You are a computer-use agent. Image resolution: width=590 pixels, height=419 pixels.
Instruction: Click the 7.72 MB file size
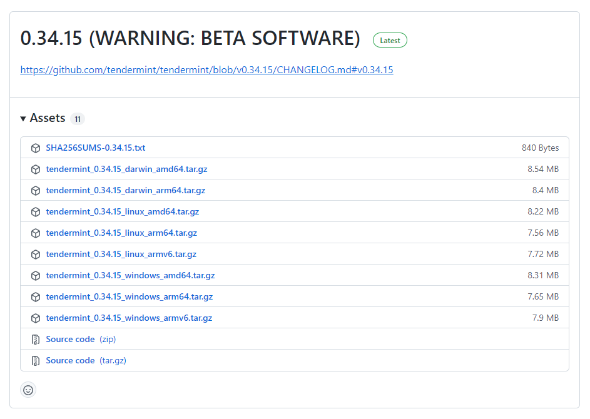[543, 255]
